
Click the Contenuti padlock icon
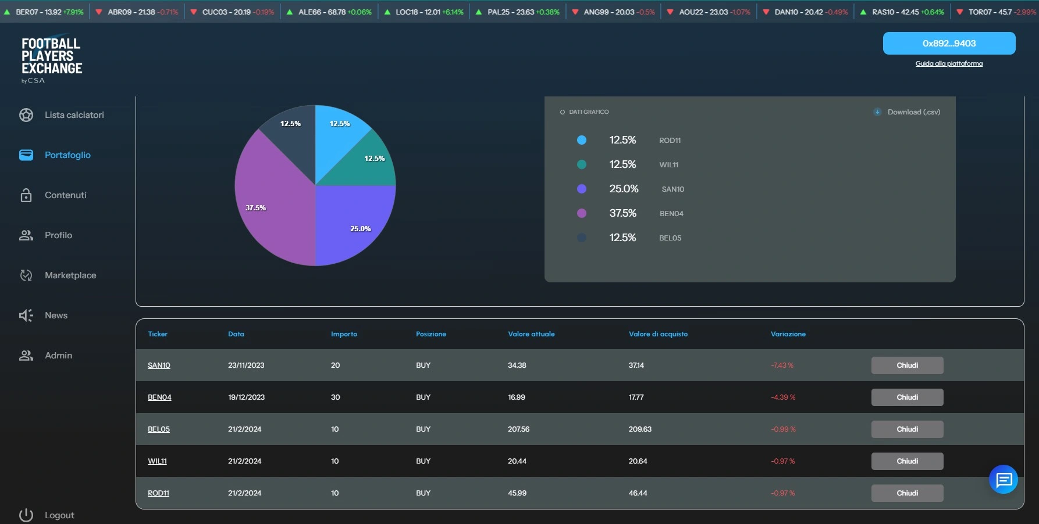(26, 195)
